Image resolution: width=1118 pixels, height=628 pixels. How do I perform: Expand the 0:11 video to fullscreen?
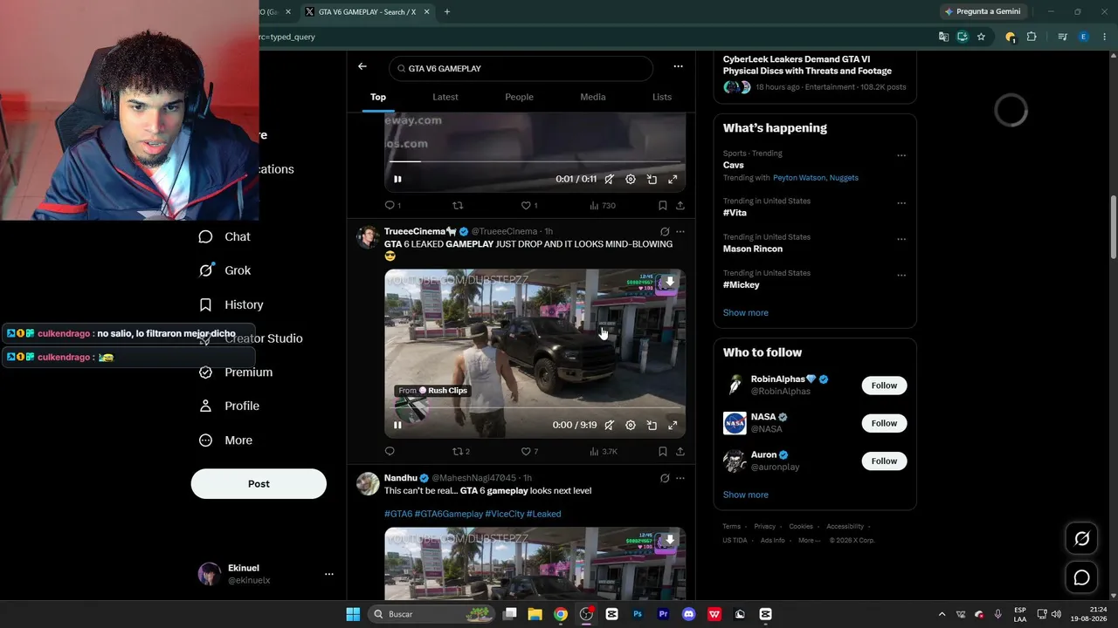point(673,179)
